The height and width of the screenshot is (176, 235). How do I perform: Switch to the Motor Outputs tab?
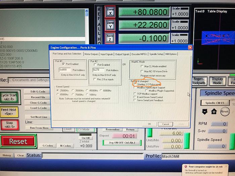coord(91,54)
